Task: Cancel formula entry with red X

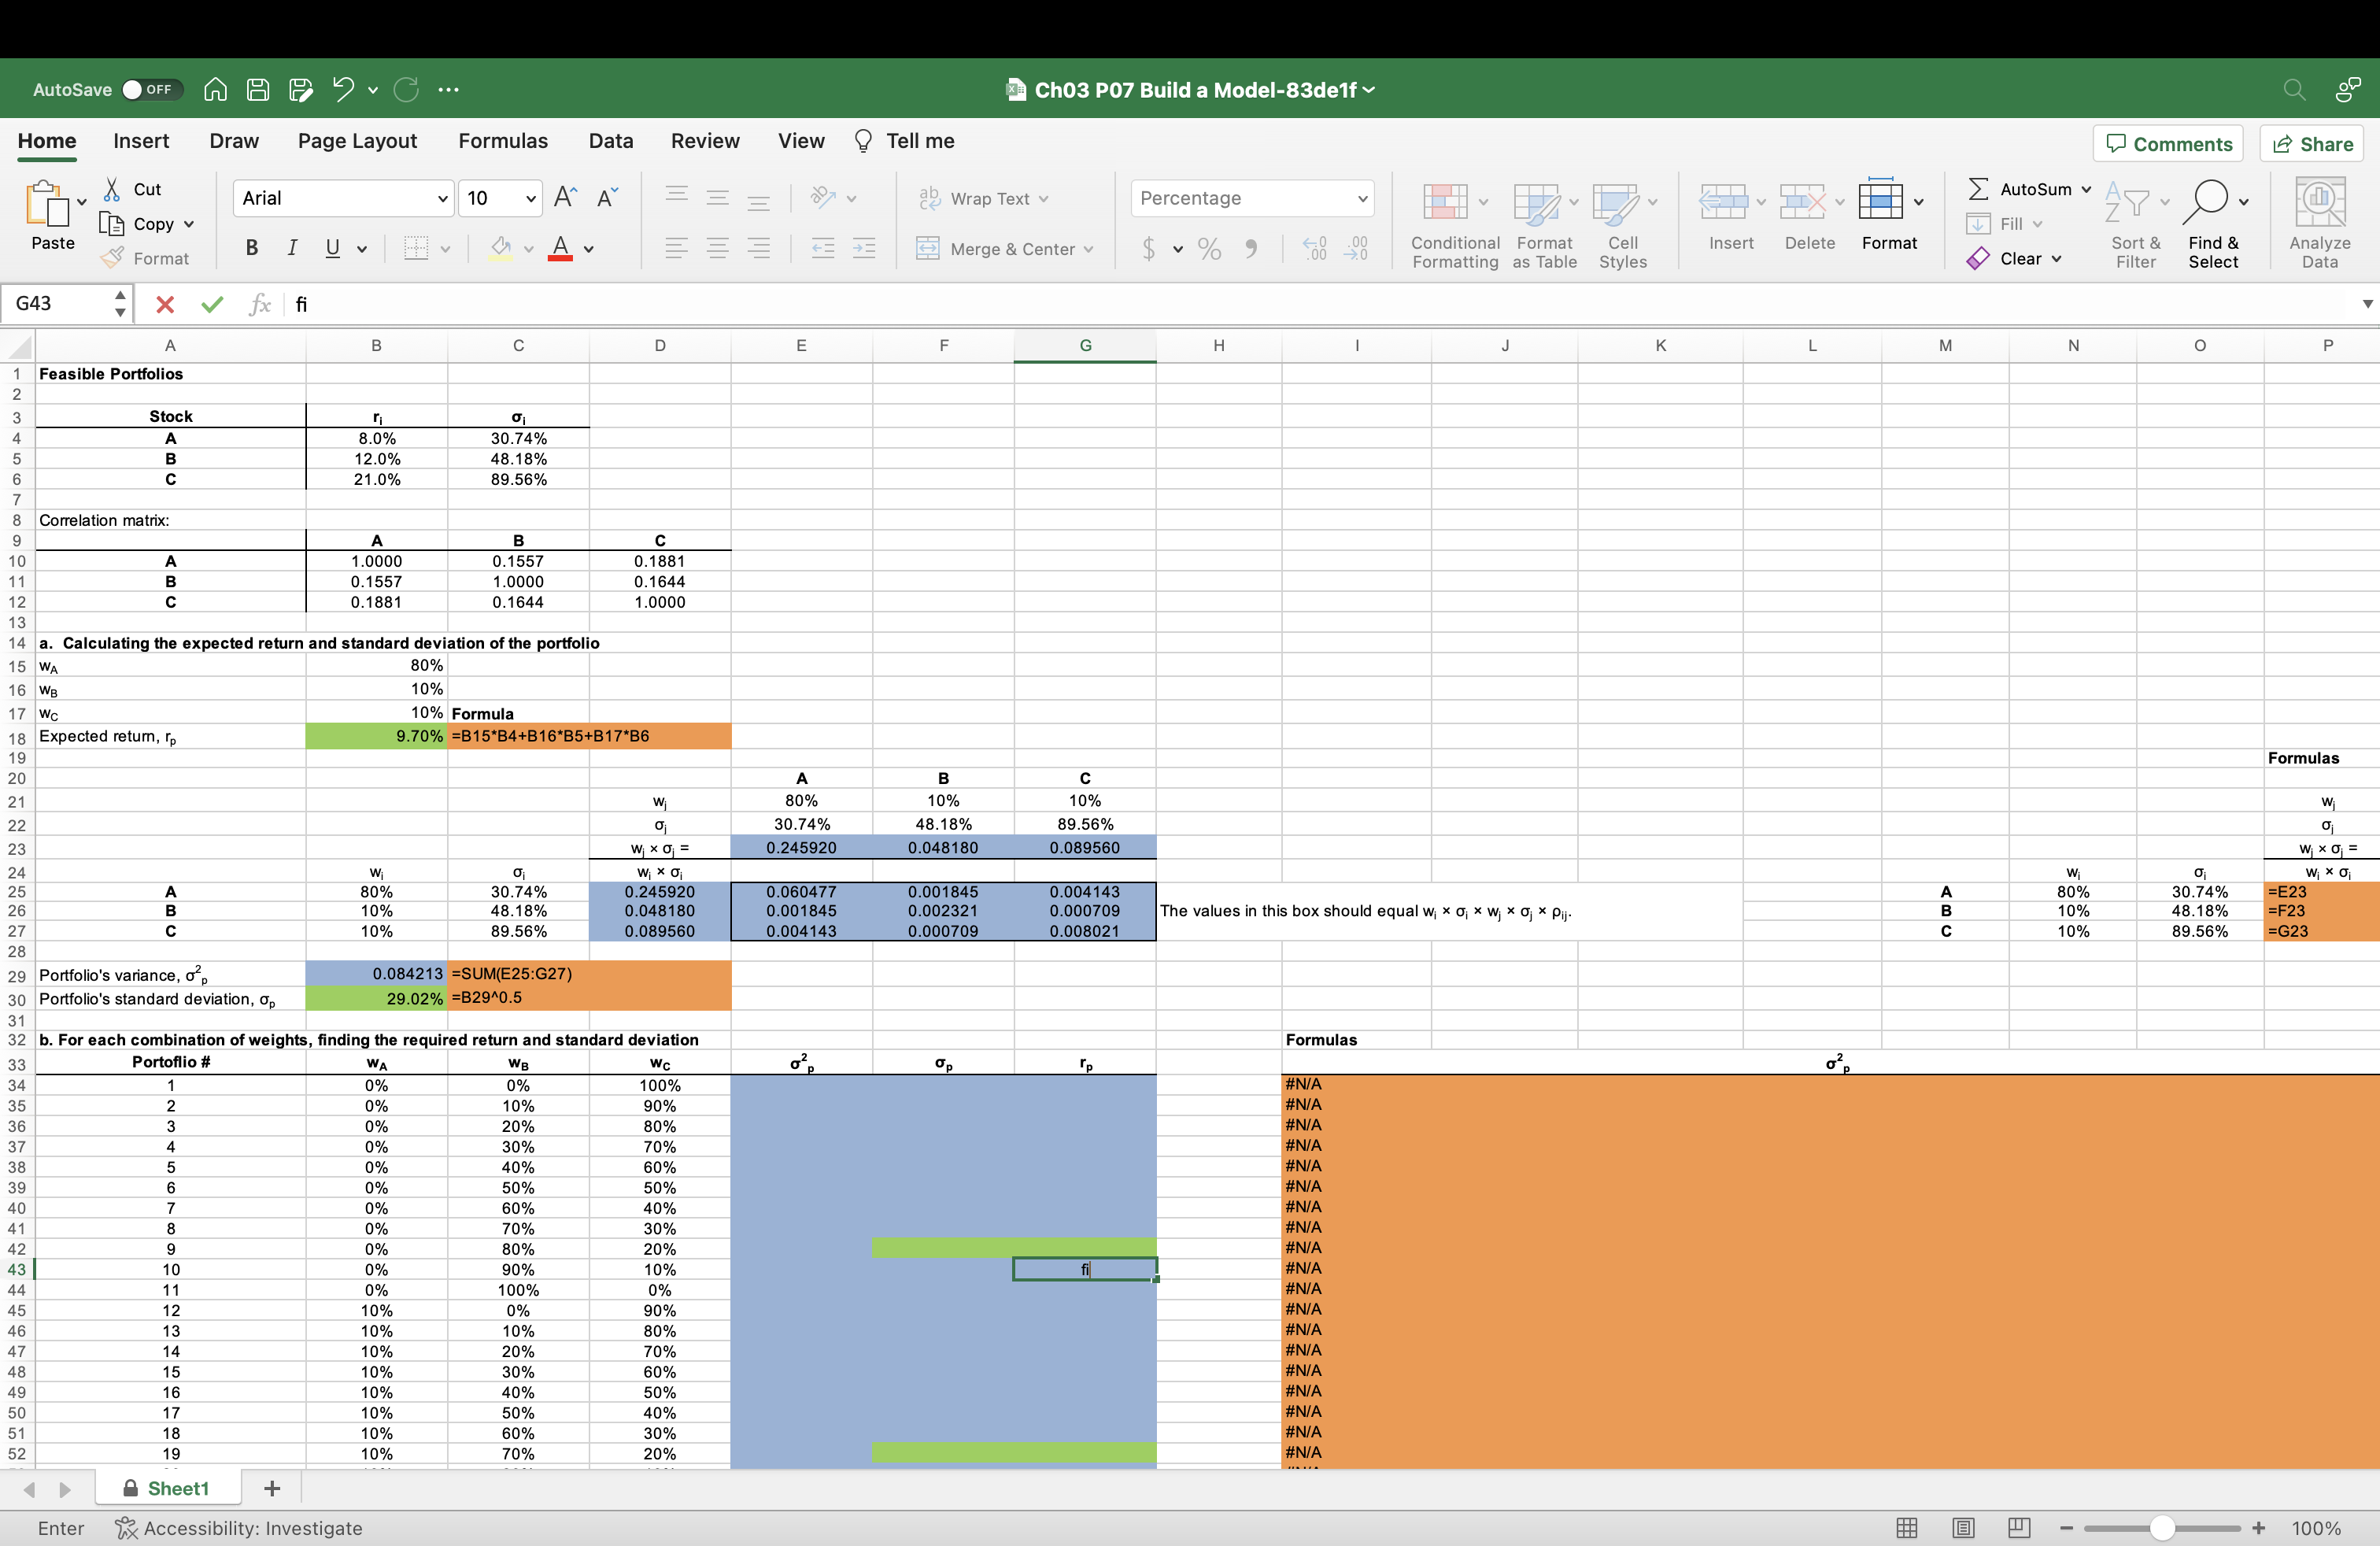Action: coord(166,305)
